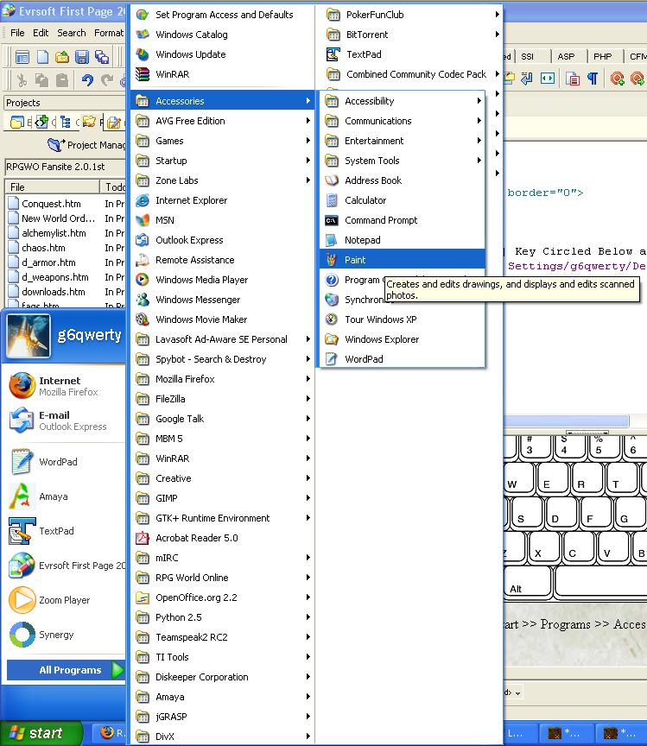Click the New blank document toolbar icon
This screenshot has height=746, width=647.
pyautogui.click(x=42, y=57)
